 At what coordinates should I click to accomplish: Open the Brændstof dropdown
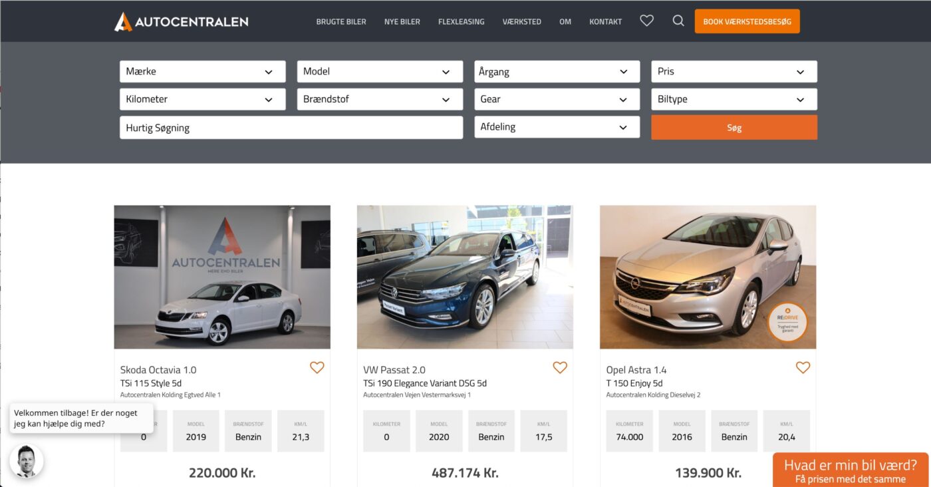click(379, 99)
